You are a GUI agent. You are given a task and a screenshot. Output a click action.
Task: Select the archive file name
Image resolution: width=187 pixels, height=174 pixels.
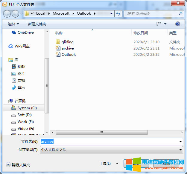pos(68,48)
